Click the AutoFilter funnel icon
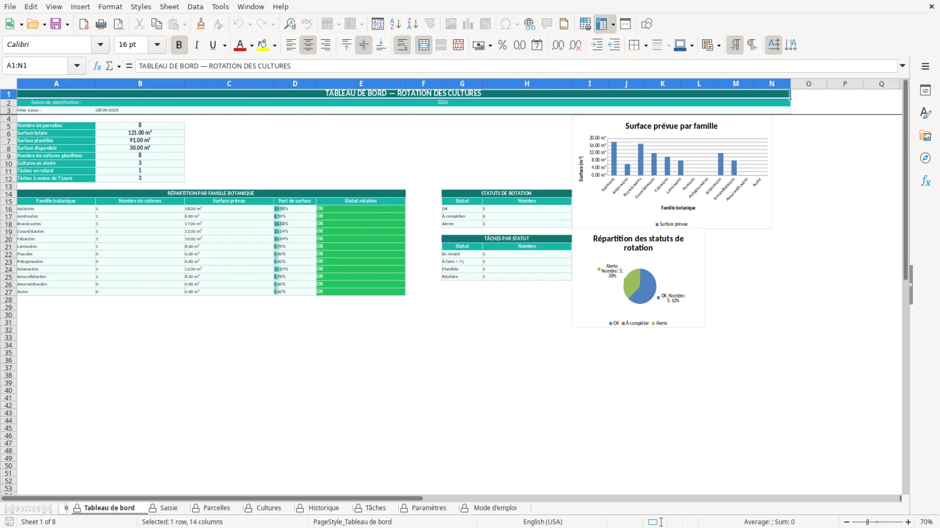The width and height of the screenshot is (940, 528). click(x=430, y=24)
